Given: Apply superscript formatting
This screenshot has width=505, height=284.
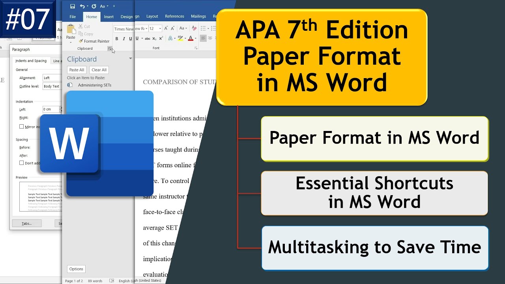Looking at the screenshot, I should point(161,39).
